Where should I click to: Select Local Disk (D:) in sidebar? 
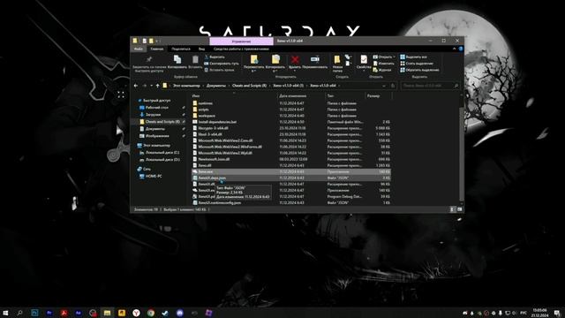click(x=162, y=159)
